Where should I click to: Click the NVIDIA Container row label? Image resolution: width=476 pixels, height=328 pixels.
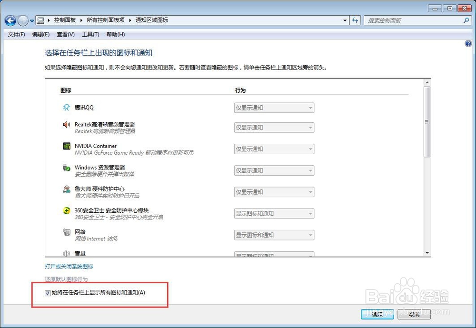click(96, 146)
